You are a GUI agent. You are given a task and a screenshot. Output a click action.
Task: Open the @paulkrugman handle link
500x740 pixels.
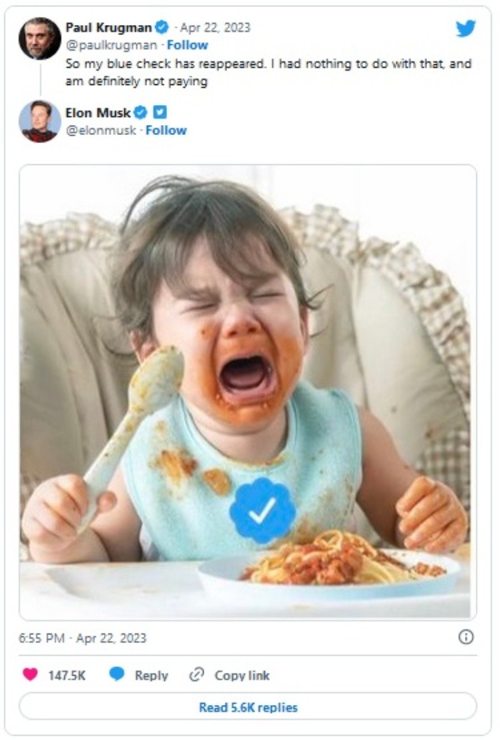coord(111,45)
